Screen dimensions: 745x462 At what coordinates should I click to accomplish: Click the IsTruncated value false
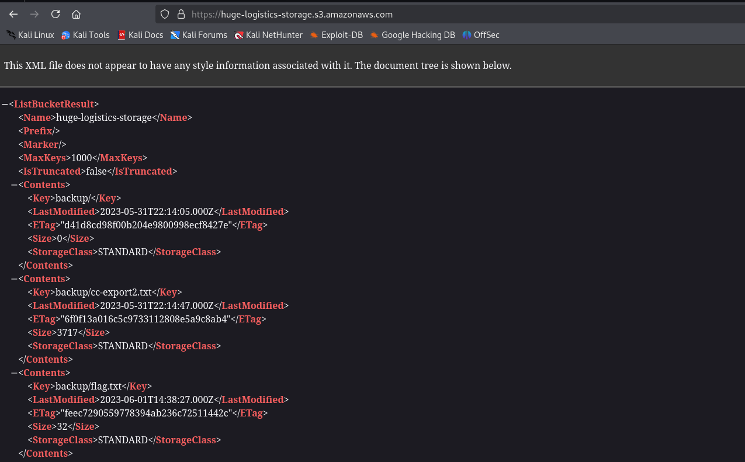[x=97, y=171]
